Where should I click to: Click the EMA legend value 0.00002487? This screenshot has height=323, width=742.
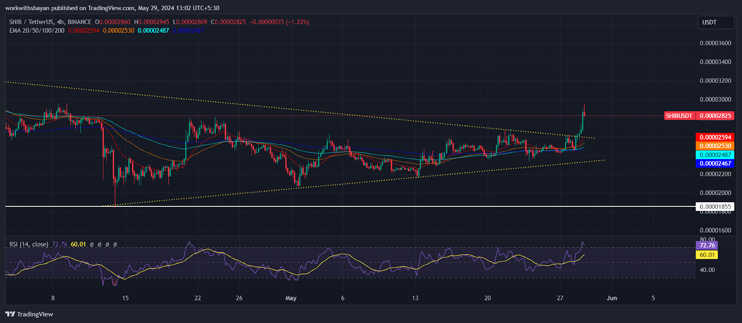pyautogui.click(x=153, y=31)
